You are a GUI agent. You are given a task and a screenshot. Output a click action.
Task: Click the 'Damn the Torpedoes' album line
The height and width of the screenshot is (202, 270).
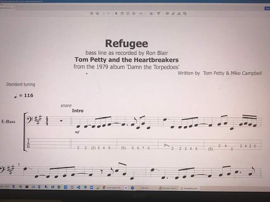point(127,66)
